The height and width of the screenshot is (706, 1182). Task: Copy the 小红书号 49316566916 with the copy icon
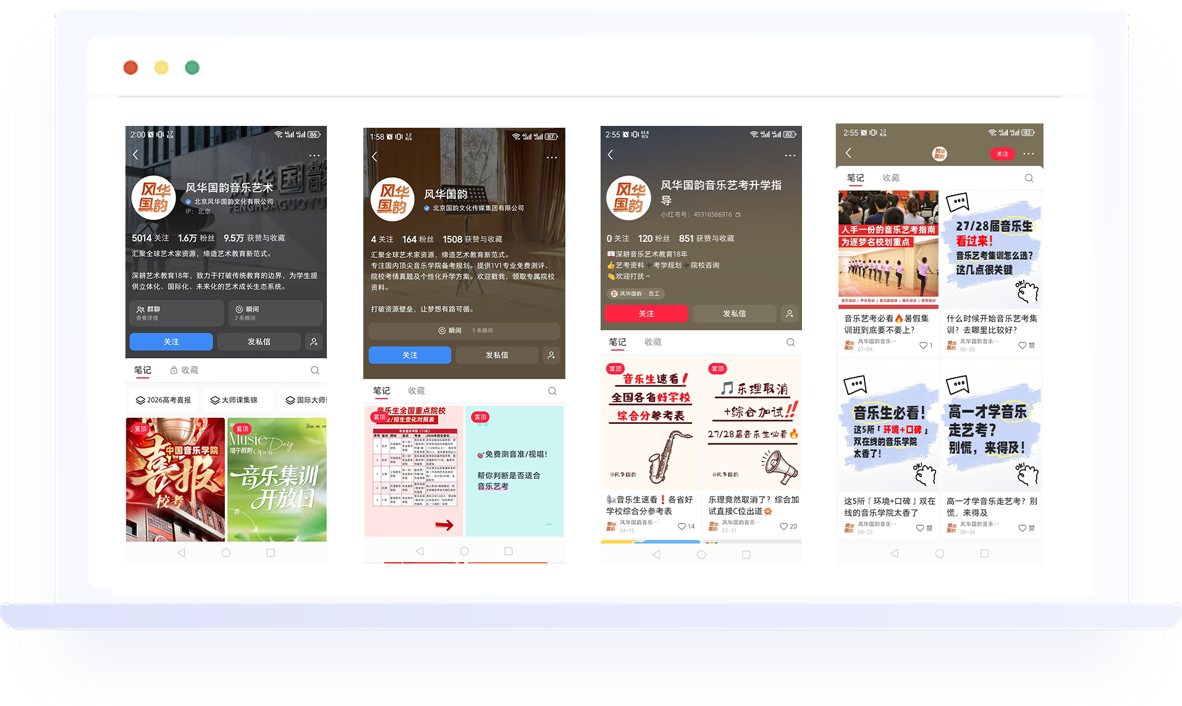point(738,215)
